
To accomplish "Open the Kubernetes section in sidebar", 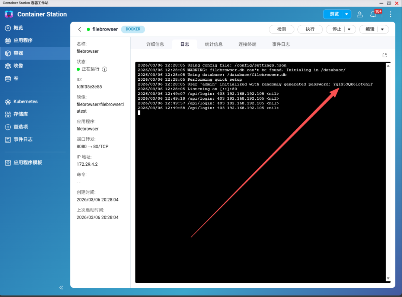I will coord(27,101).
